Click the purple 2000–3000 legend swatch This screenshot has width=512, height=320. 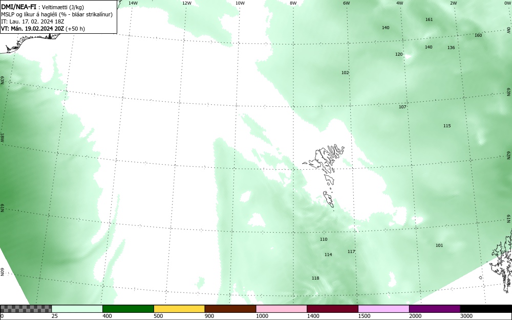coord(435,309)
